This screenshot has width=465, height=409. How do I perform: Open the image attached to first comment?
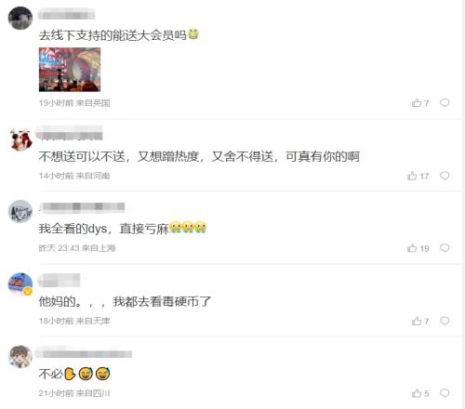click(70, 70)
